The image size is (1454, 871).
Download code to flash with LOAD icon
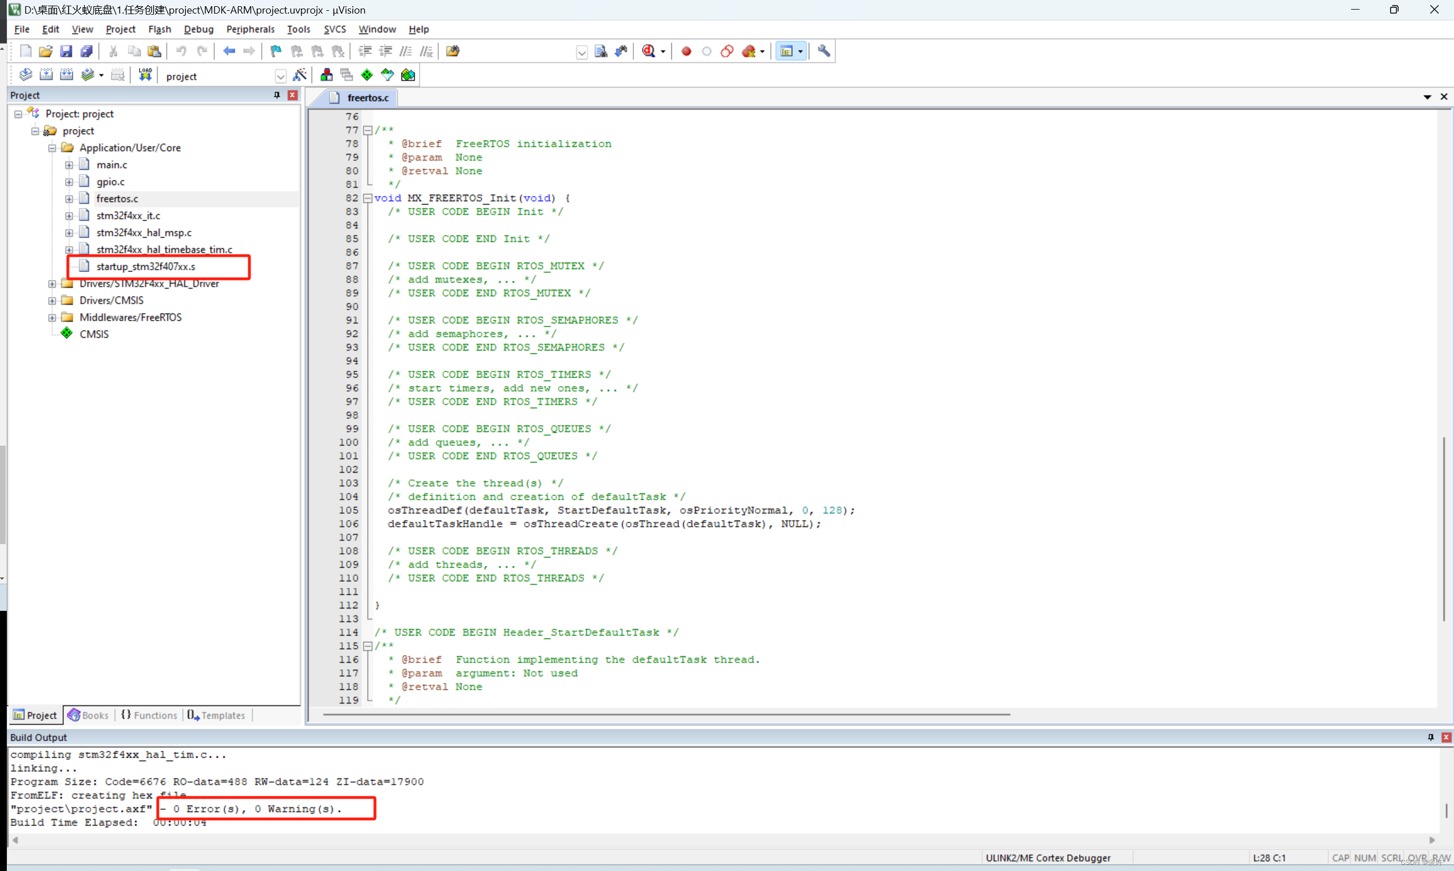145,75
